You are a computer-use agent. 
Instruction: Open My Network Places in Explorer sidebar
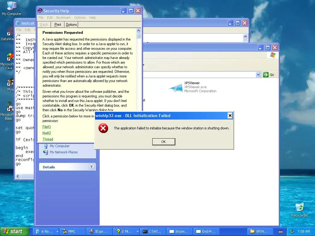coord(64,152)
